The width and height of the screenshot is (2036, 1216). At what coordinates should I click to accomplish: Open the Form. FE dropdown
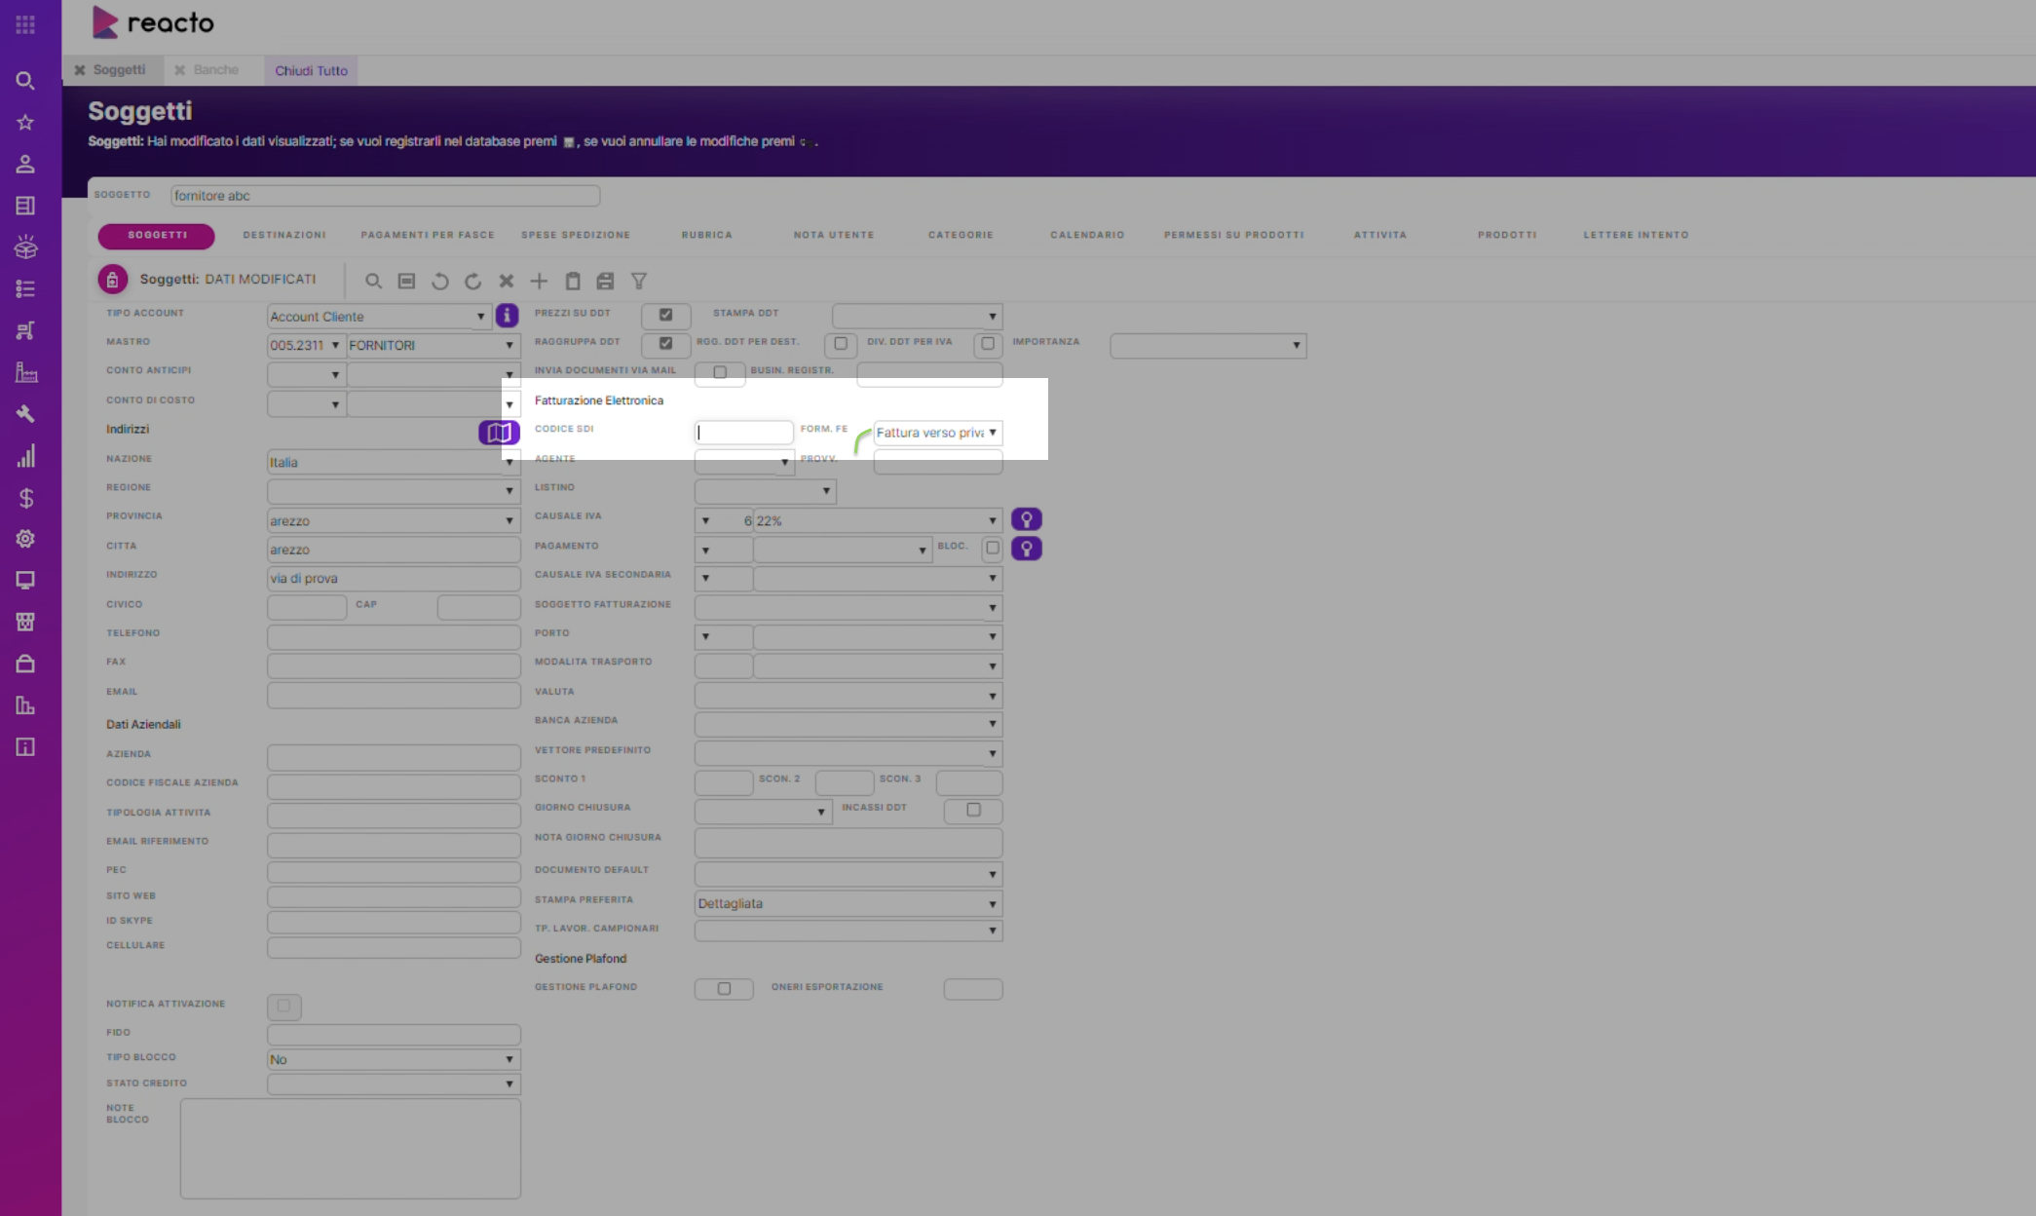point(937,433)
